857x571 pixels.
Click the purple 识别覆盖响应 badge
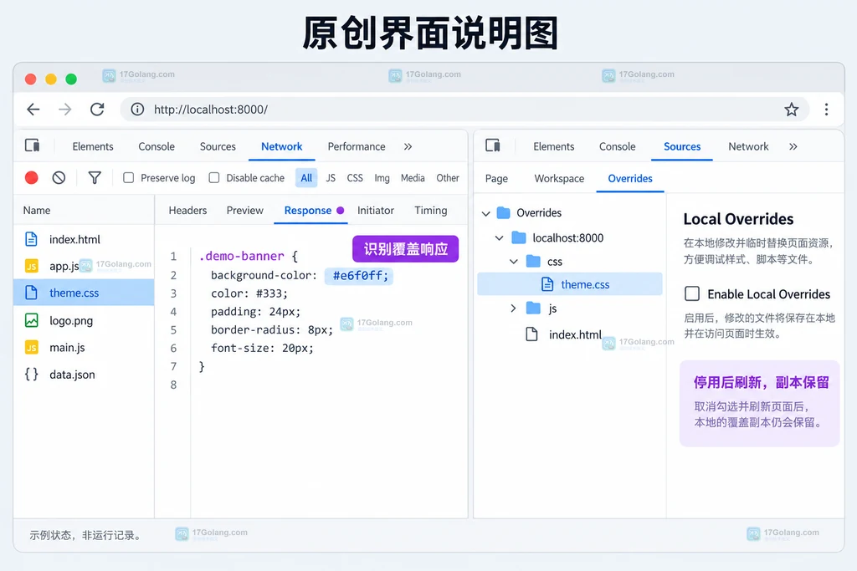[406, 249]
